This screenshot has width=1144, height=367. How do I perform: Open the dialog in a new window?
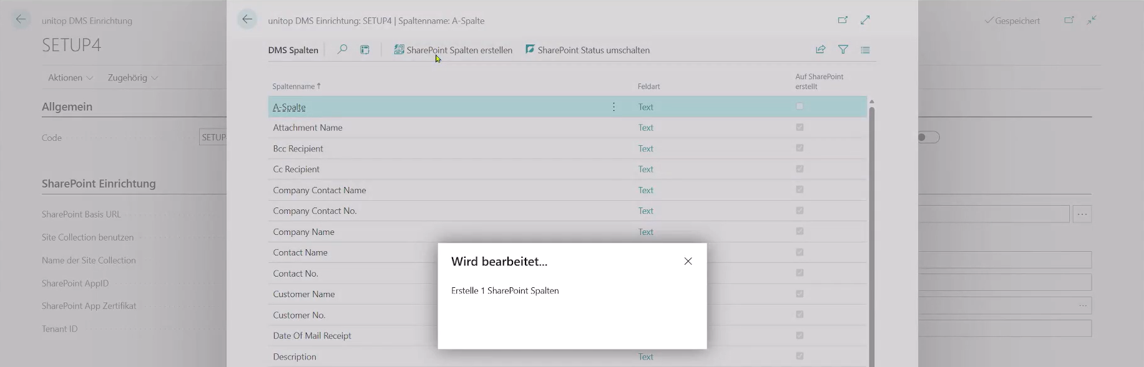tap(843, 20)
